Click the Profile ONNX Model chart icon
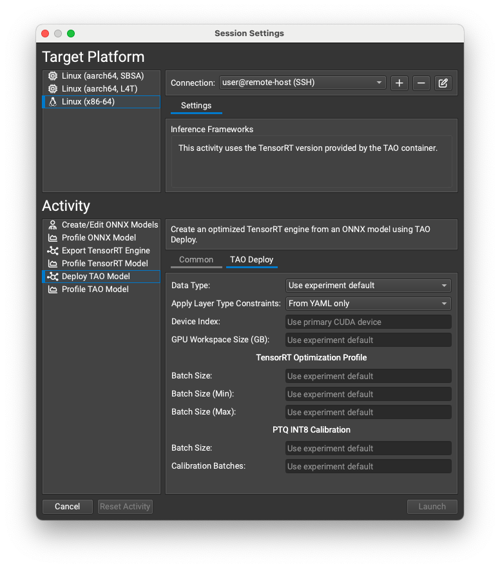The height and width of the screenshot is (568, 500). (52, 237)
